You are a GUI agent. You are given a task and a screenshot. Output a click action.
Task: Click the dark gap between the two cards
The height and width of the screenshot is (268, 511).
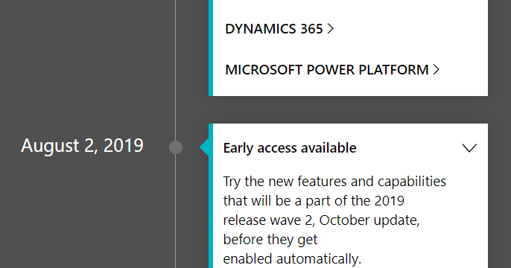tap(348, 109)
